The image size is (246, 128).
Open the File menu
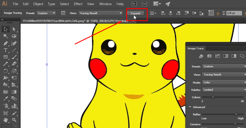tap(15, 4)
